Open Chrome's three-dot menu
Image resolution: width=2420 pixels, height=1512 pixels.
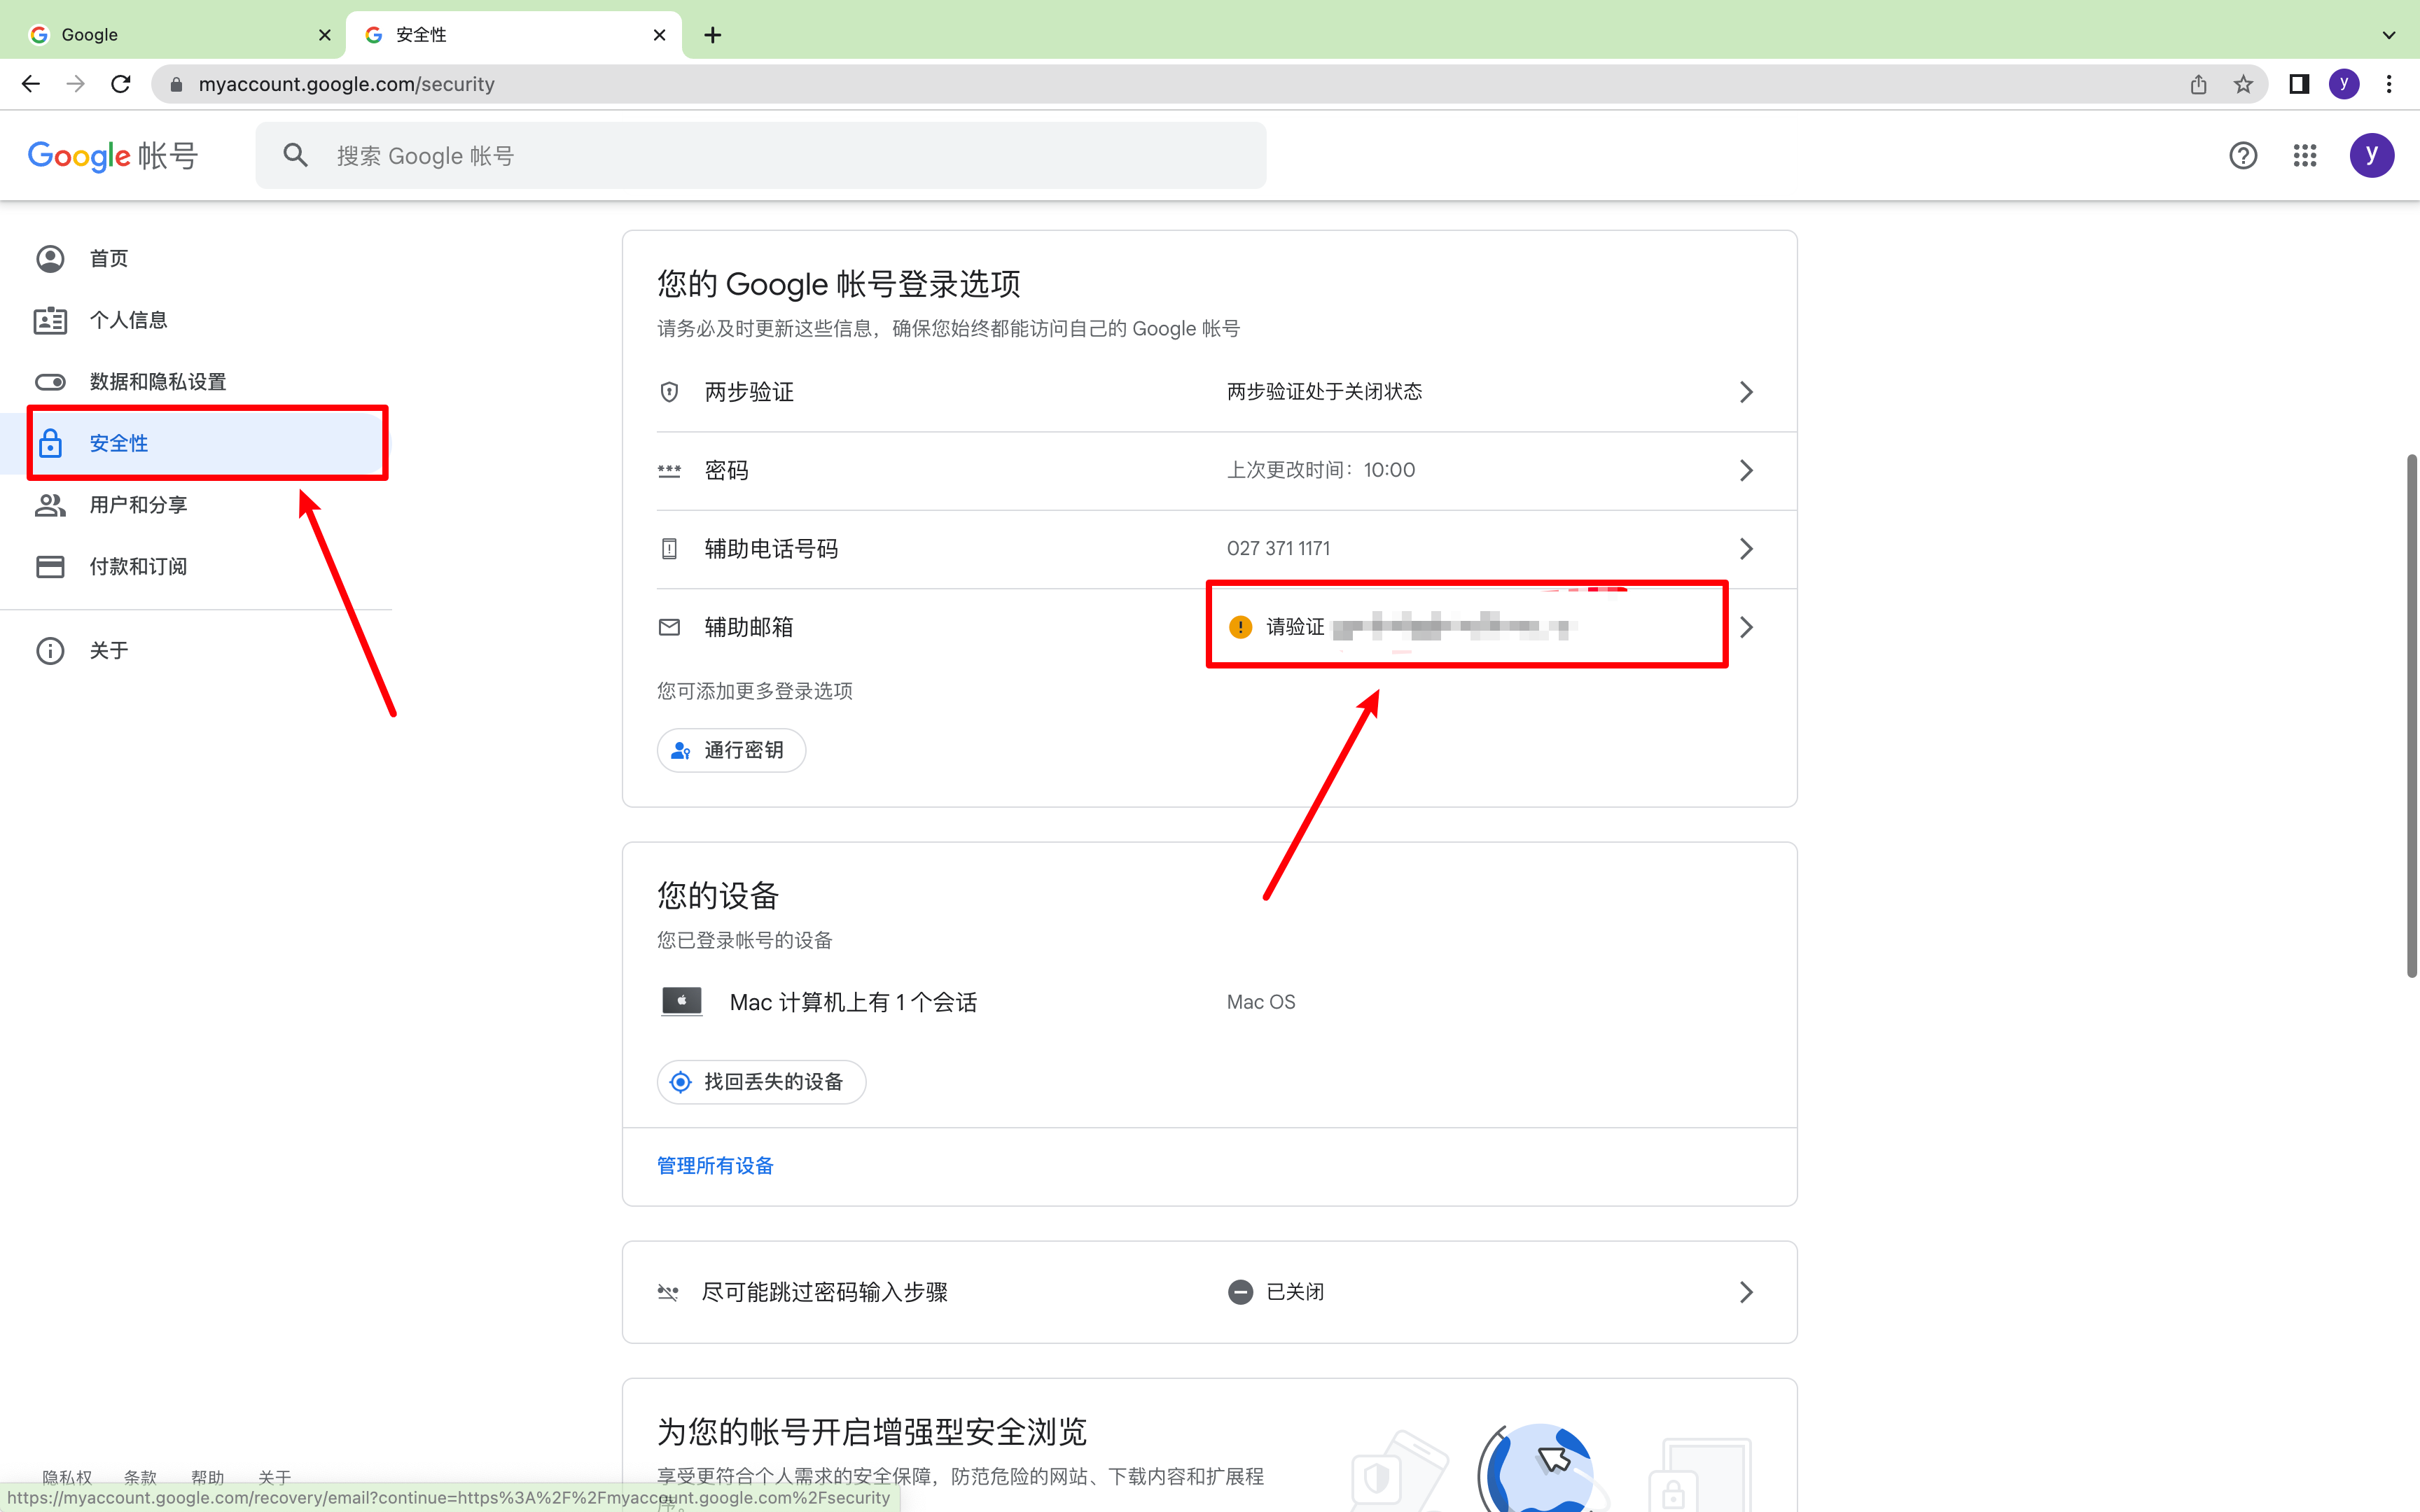pyautogui.click(x=2389, y=84)
